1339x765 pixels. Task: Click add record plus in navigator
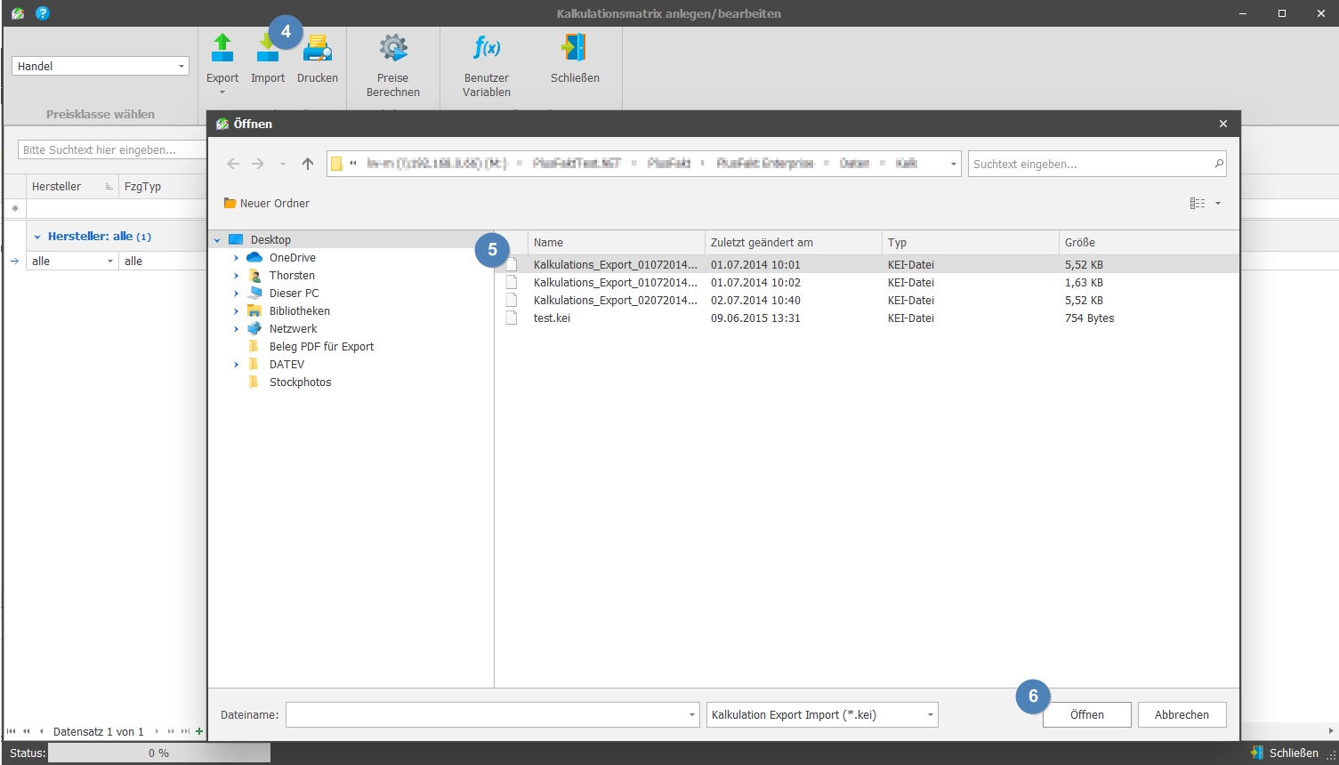(199, 731)
